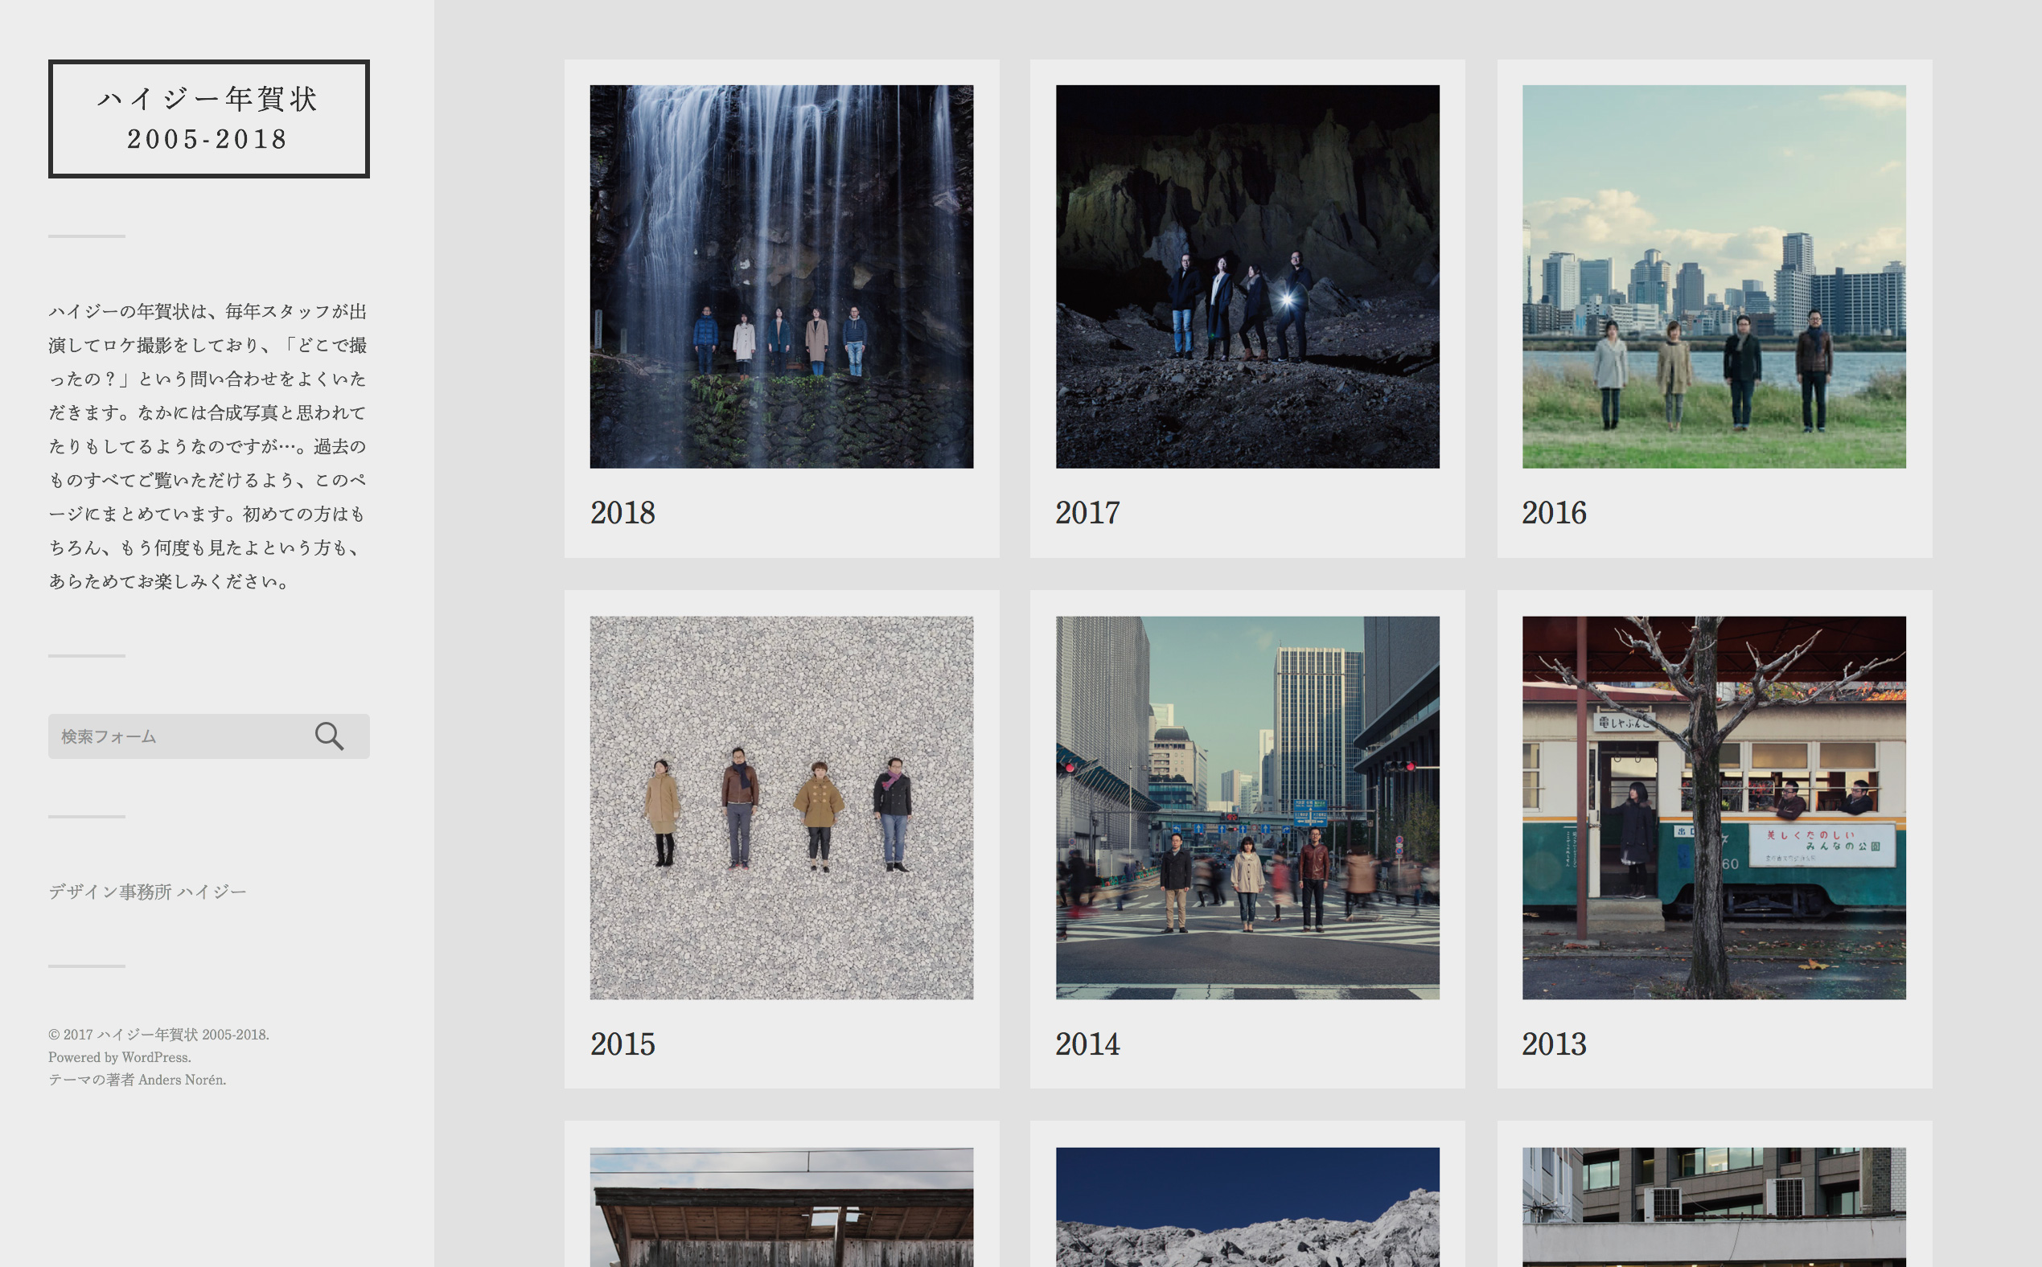Open the 2016 city skyline photo thumbnail

click(1714, 277)
